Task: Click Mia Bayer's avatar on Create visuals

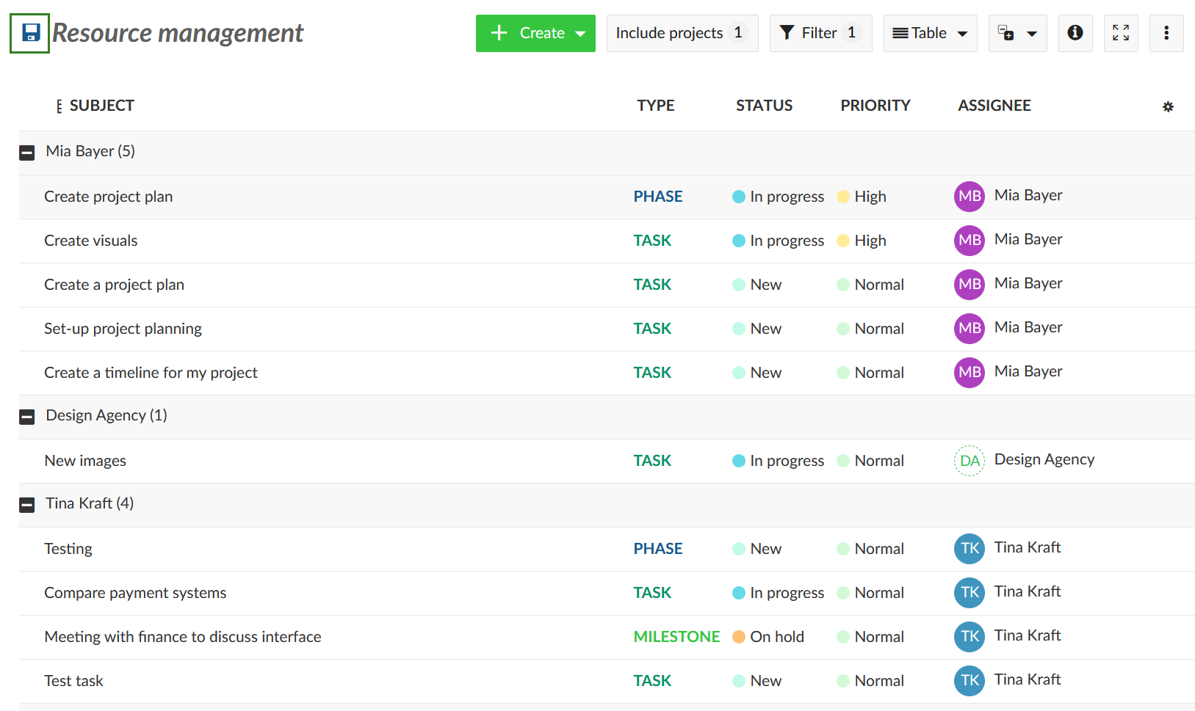Action: (x=969, y=241)
